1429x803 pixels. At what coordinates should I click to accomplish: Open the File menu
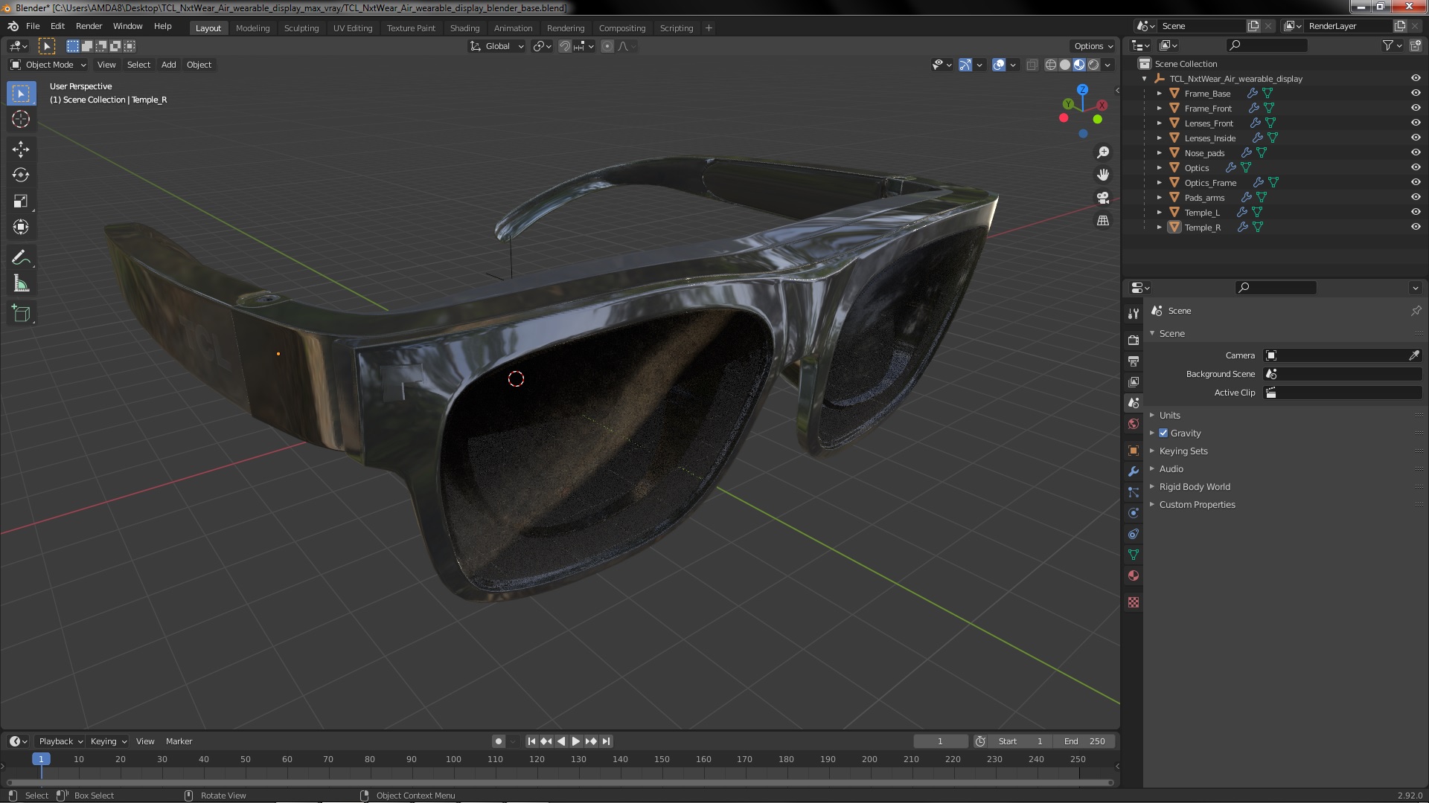click(33, 26)
